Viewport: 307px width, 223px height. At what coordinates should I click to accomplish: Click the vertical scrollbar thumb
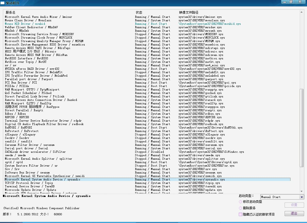(x=301, y=128)
